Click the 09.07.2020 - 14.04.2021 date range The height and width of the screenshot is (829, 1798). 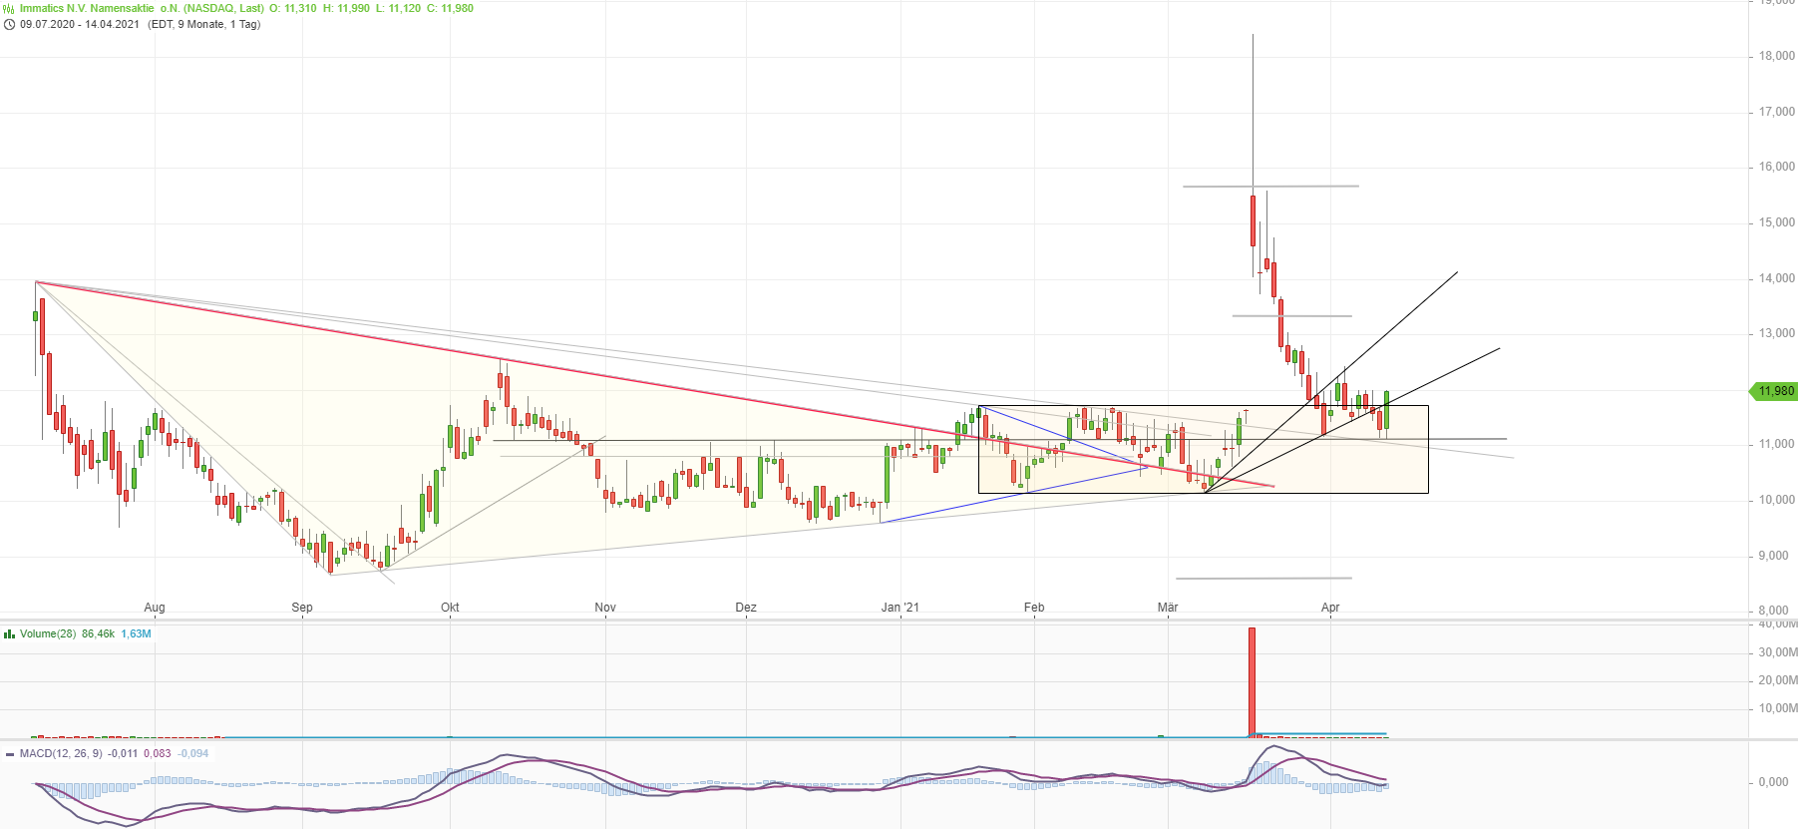[80, 24]
